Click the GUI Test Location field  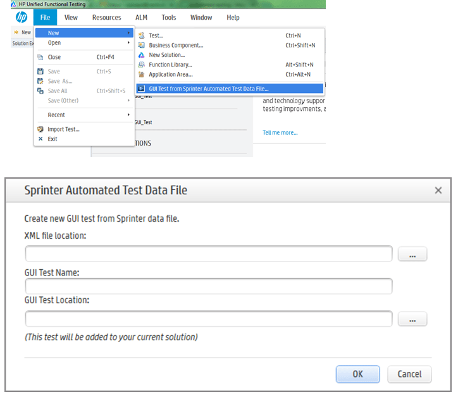pos(209,319)
